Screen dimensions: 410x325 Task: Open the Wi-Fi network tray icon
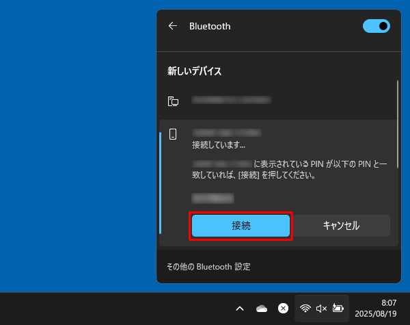[x=305, y=309]
